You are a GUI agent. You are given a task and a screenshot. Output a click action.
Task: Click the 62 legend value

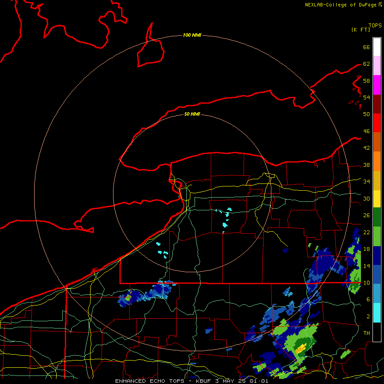click(x=367, y=64)
